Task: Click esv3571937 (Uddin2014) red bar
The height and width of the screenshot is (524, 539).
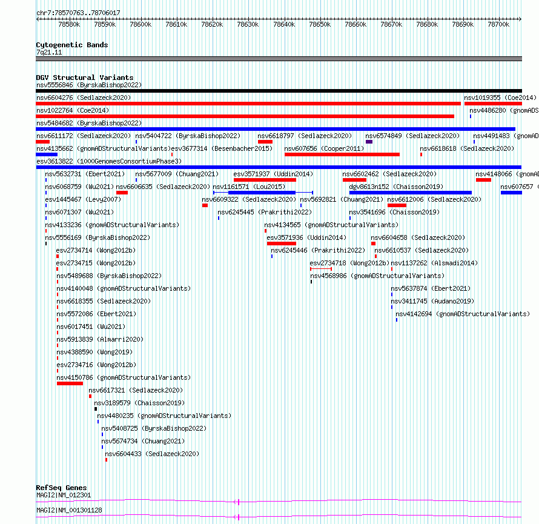Action: click(x=265, y=180)
